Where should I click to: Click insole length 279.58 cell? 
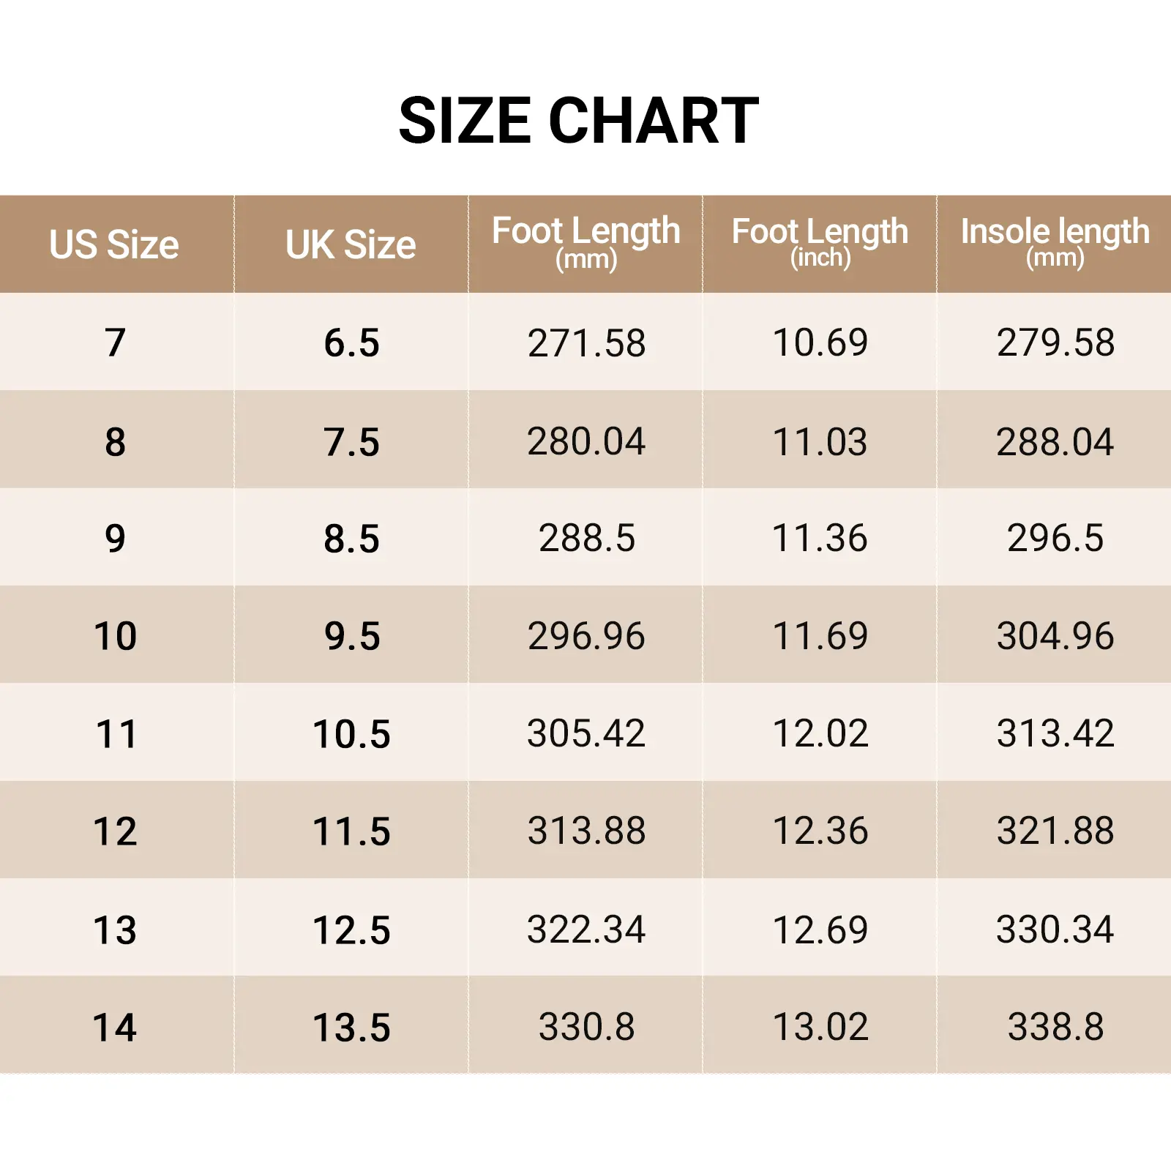(1055, 343)
